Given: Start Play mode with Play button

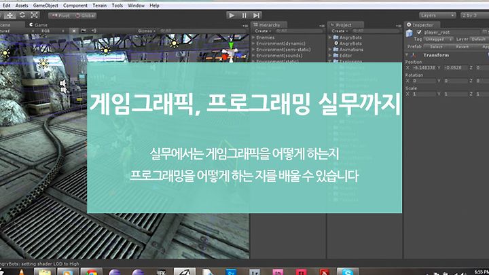Looking at the screenshot, I should point(232,15).
